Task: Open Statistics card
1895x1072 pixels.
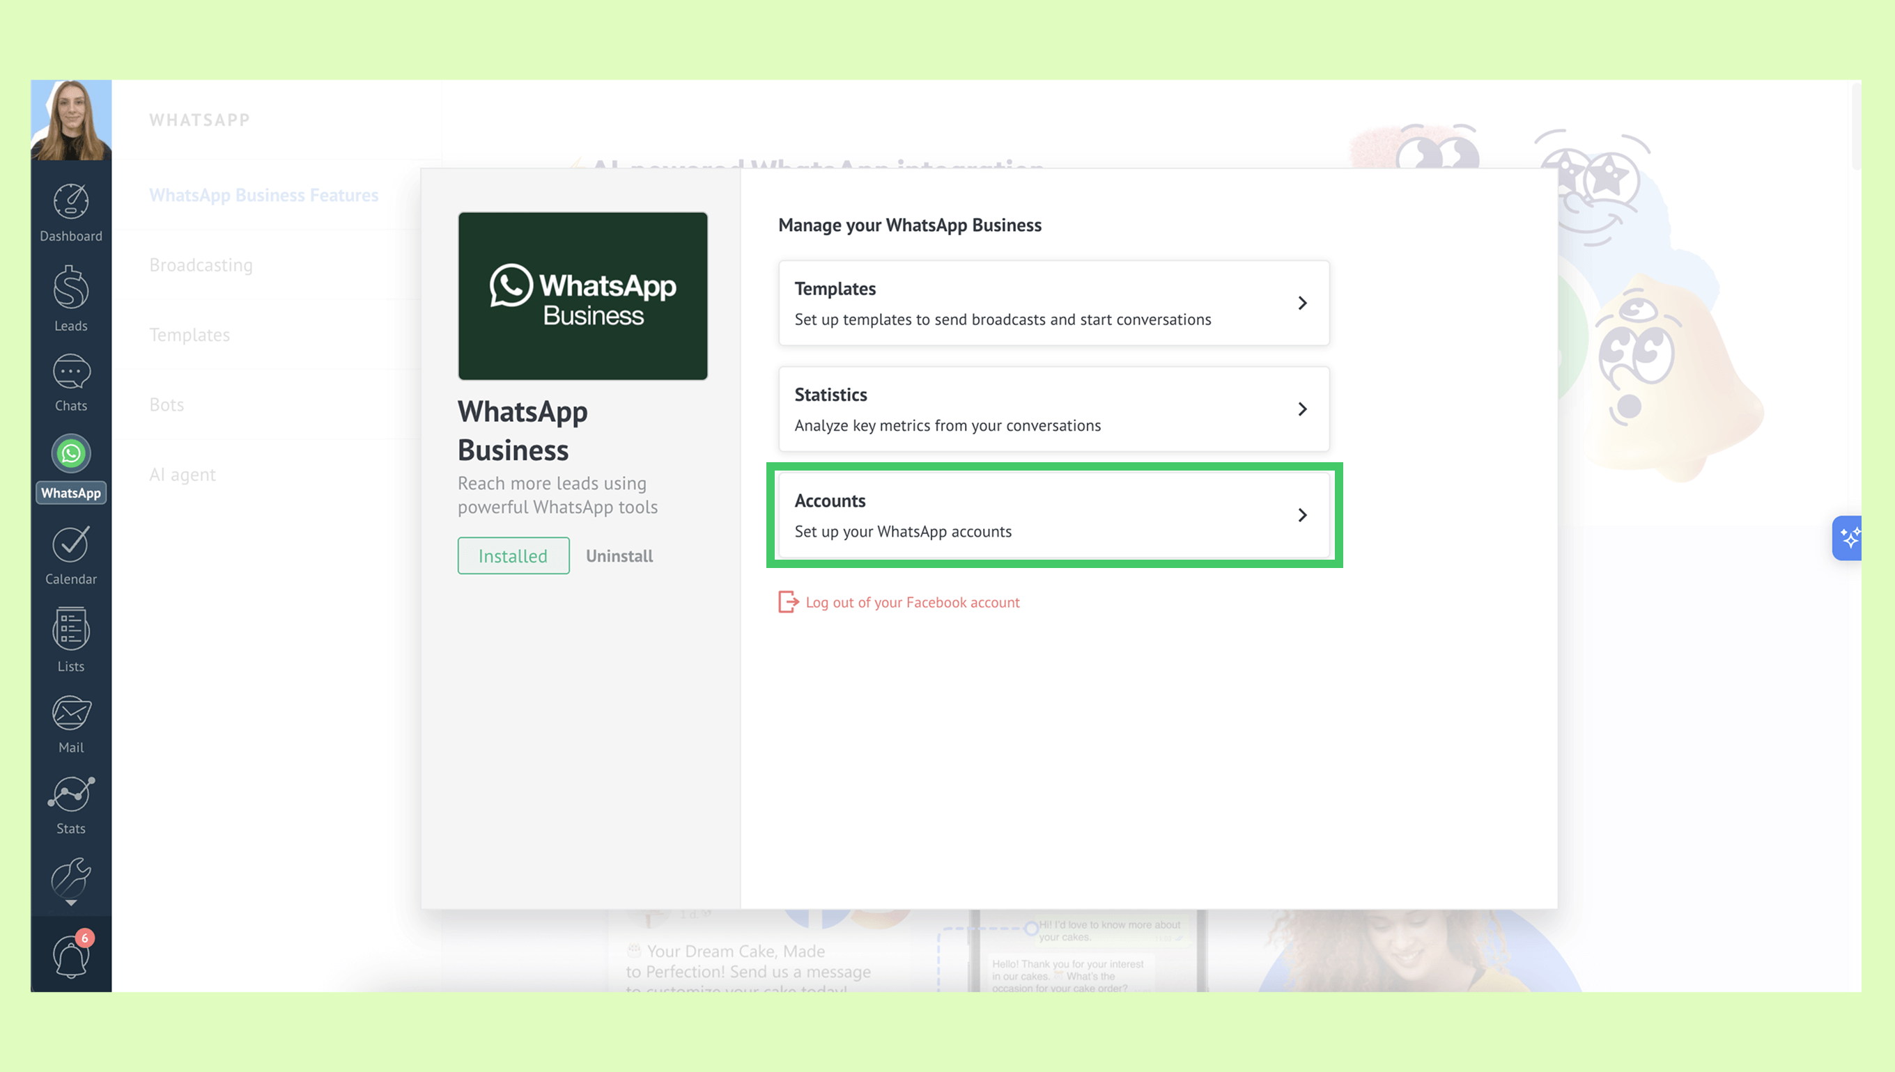Action: pos(1053,409)
